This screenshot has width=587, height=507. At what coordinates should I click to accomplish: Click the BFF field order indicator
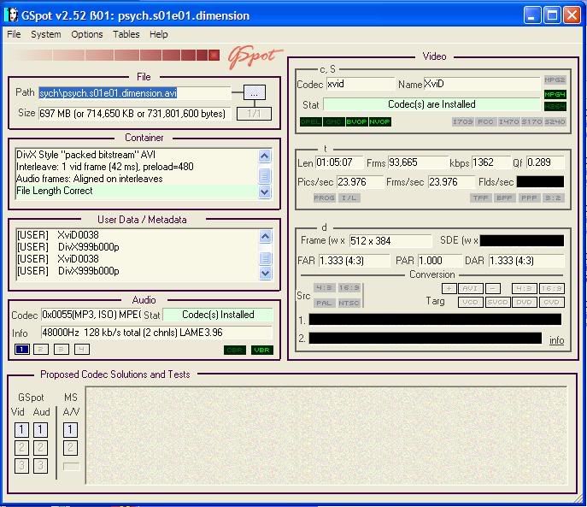pyautogui.click(x=504, y=197)
